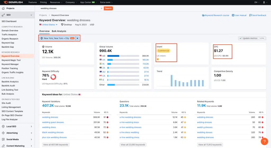Viewport: 271px width, 148px height.
Task: Open Keyword Magic Tool in sidebar
Action: [x=11, y=60]
